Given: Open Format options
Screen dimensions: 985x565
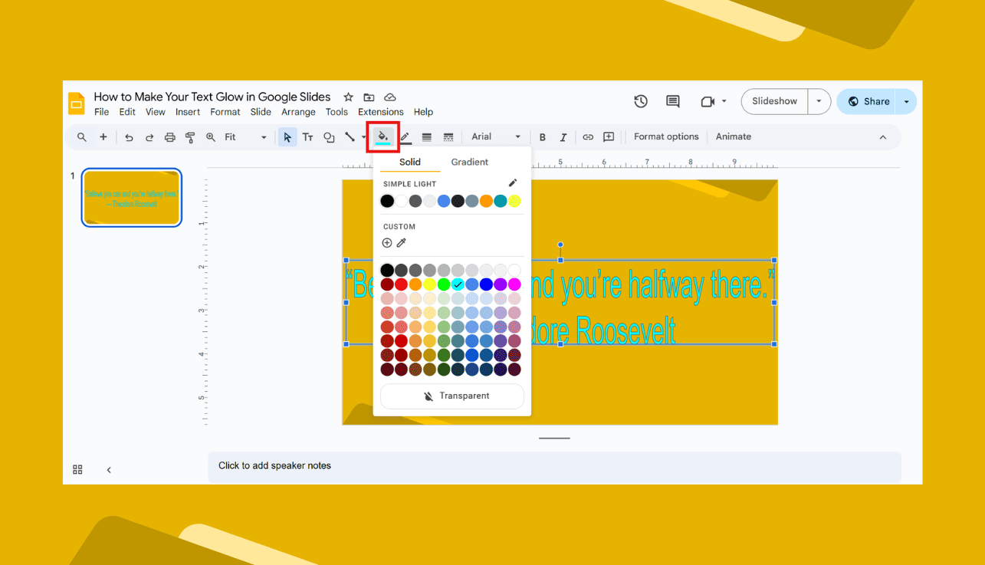Looking at the screenshot, I should point(665,136).
